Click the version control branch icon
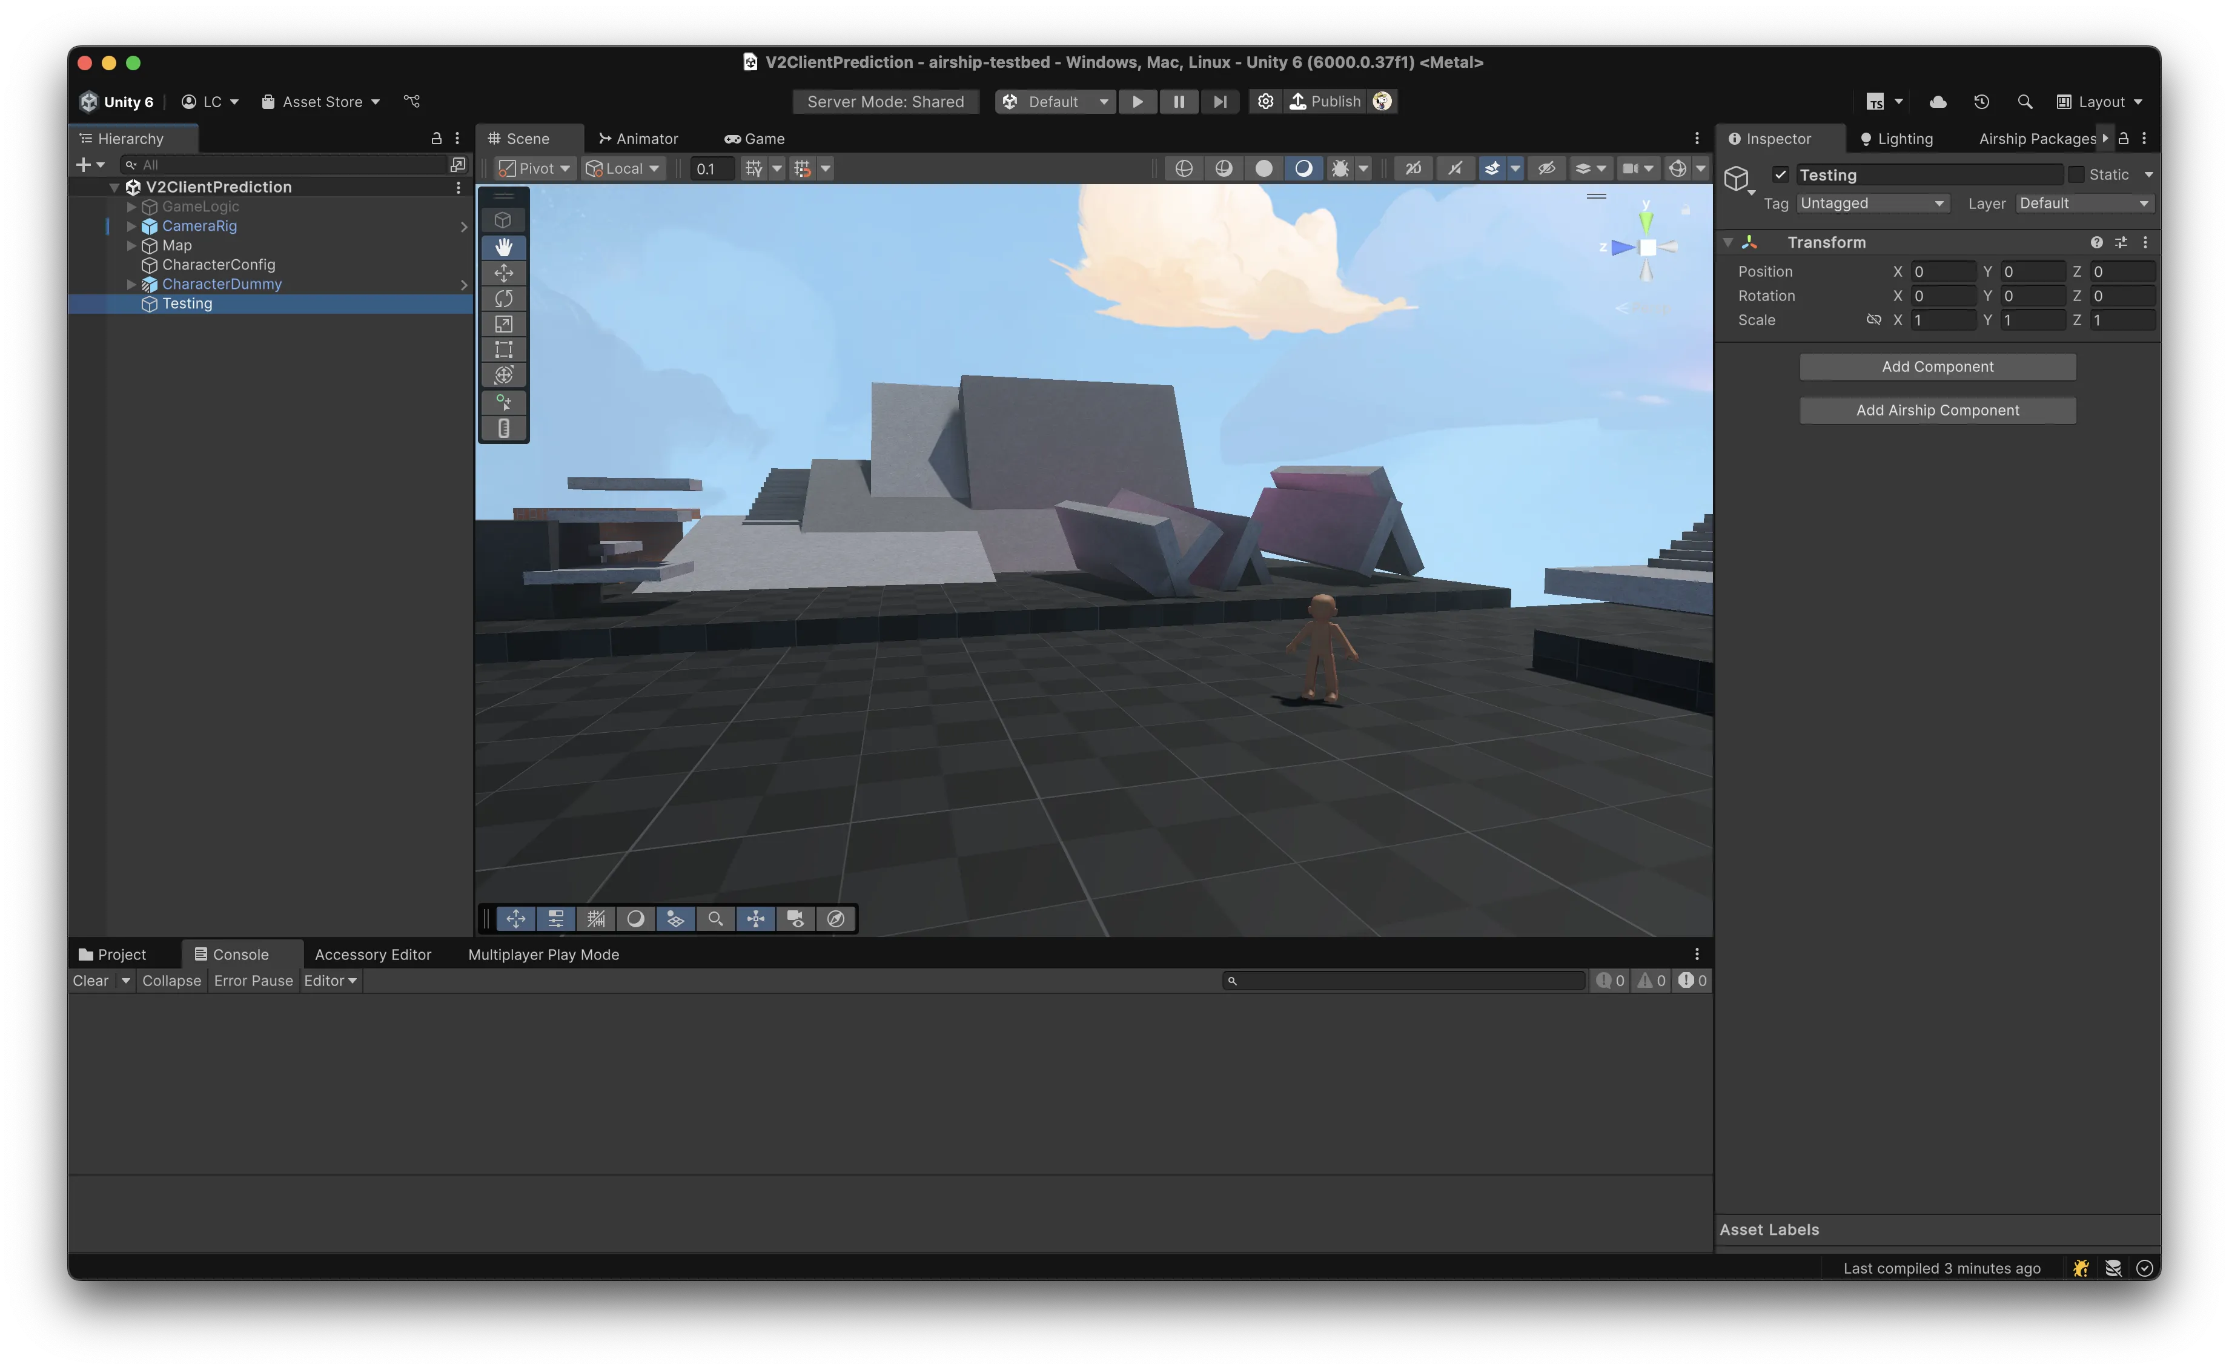Image resolution: width=2229 pixels, height=1370 pixels. click(412, 102)
